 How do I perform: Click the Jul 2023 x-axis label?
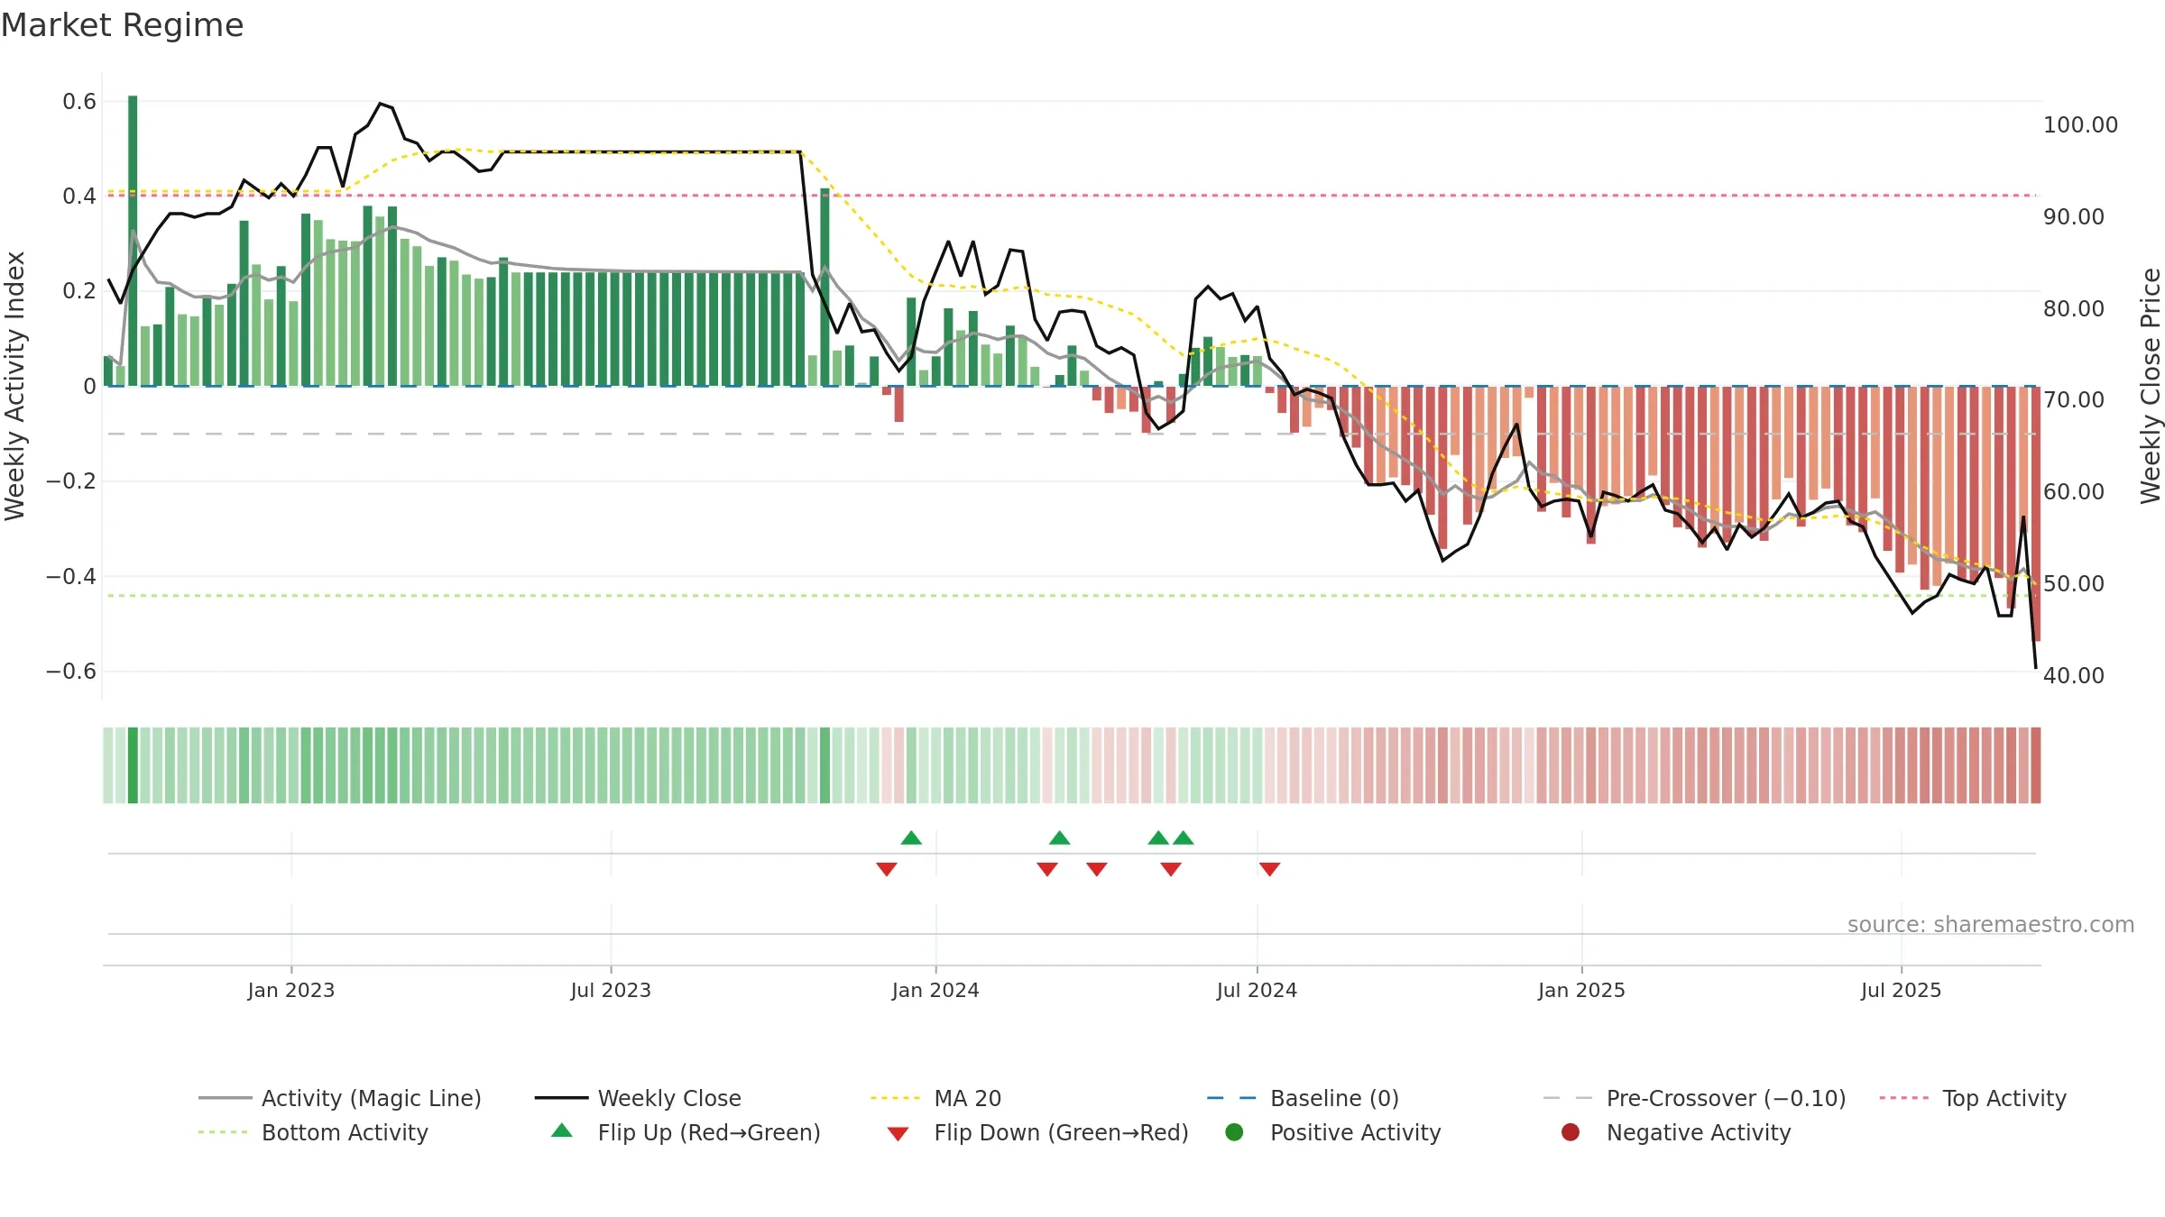point(611,991)
